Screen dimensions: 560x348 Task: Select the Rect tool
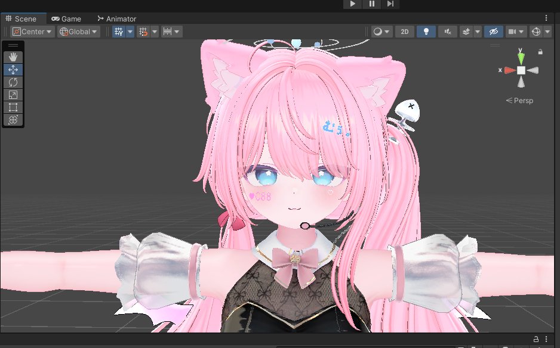tap(13, 107)
